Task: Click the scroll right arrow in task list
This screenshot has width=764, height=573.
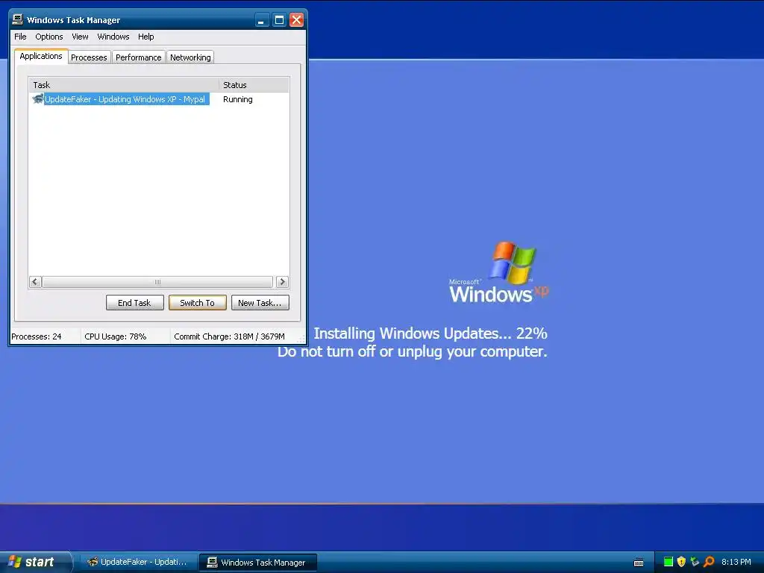Action: pos(282,281)
